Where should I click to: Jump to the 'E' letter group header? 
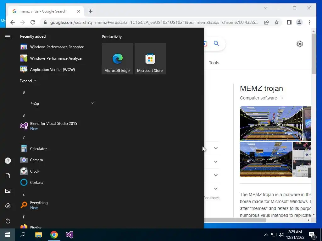(24, 194)
